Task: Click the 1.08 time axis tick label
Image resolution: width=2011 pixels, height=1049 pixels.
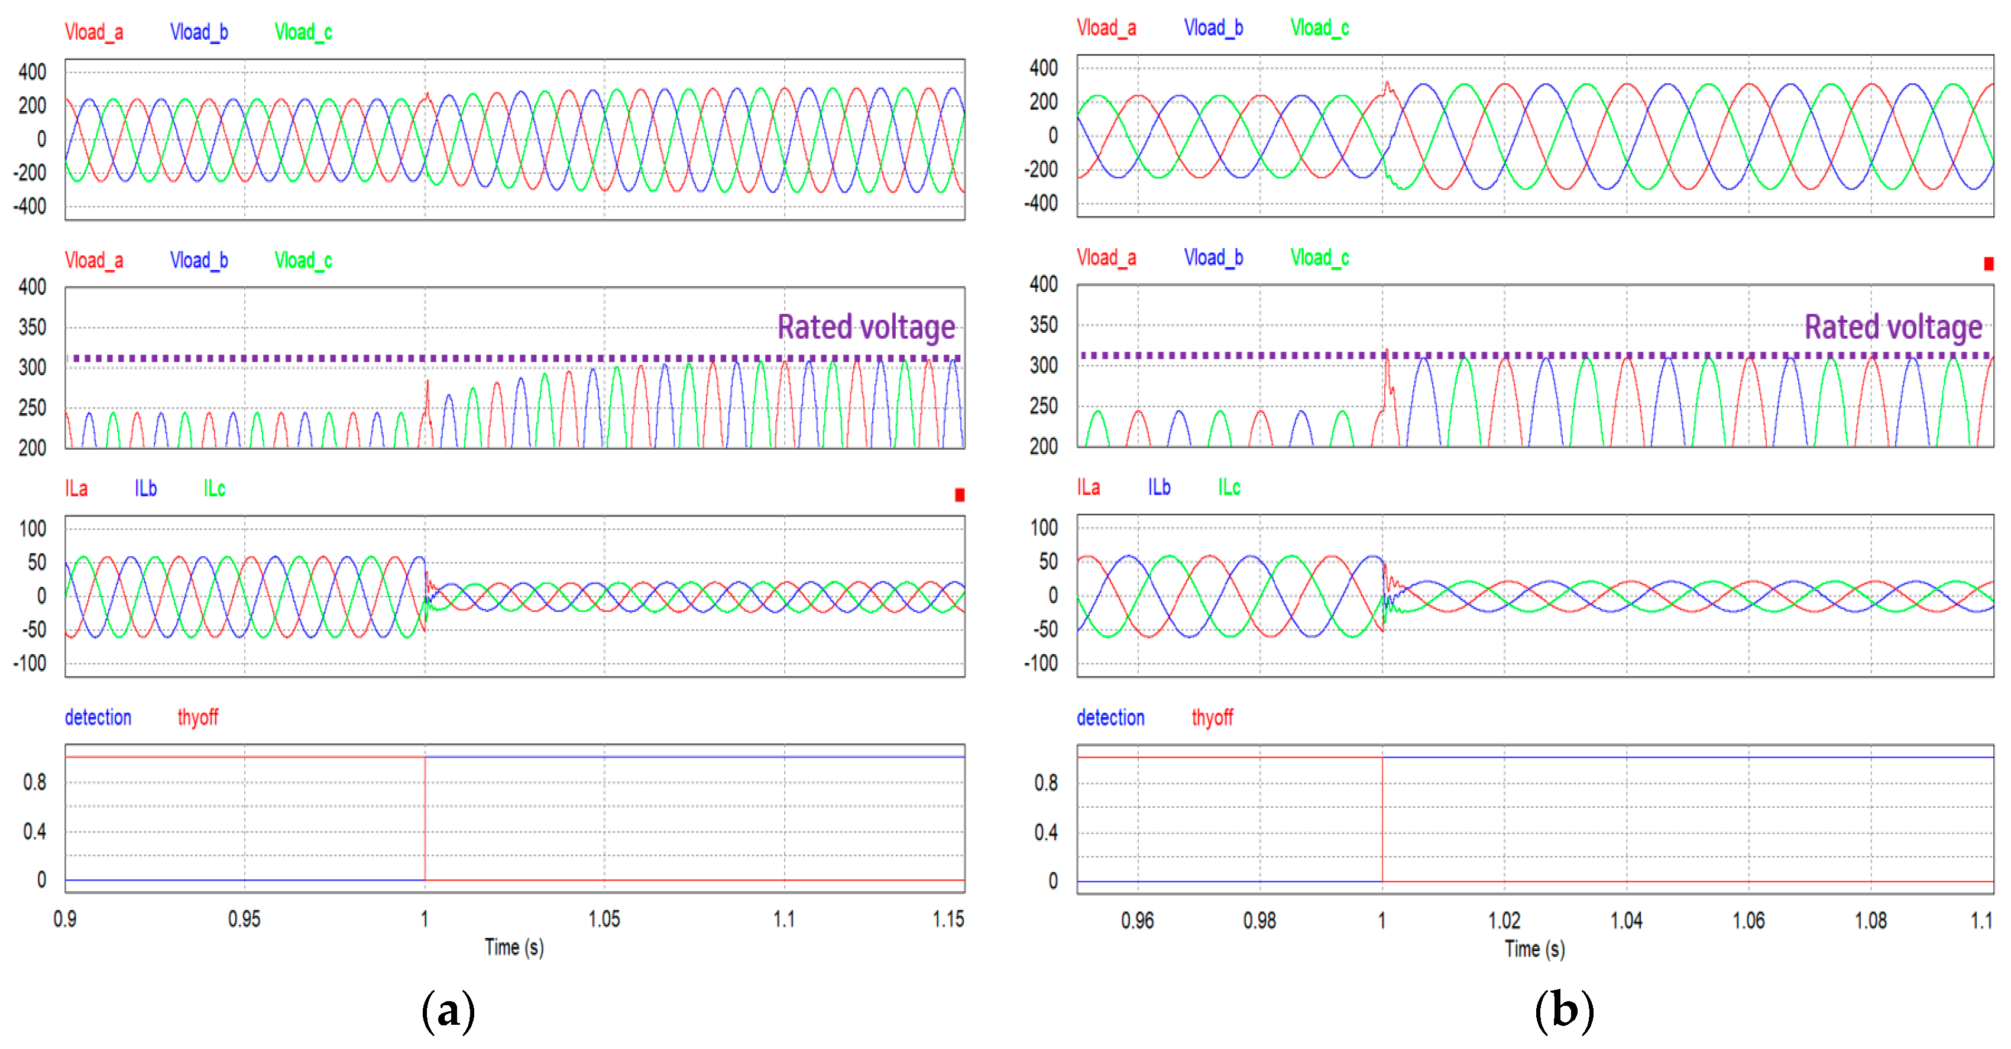Action: coord(1870,921)
